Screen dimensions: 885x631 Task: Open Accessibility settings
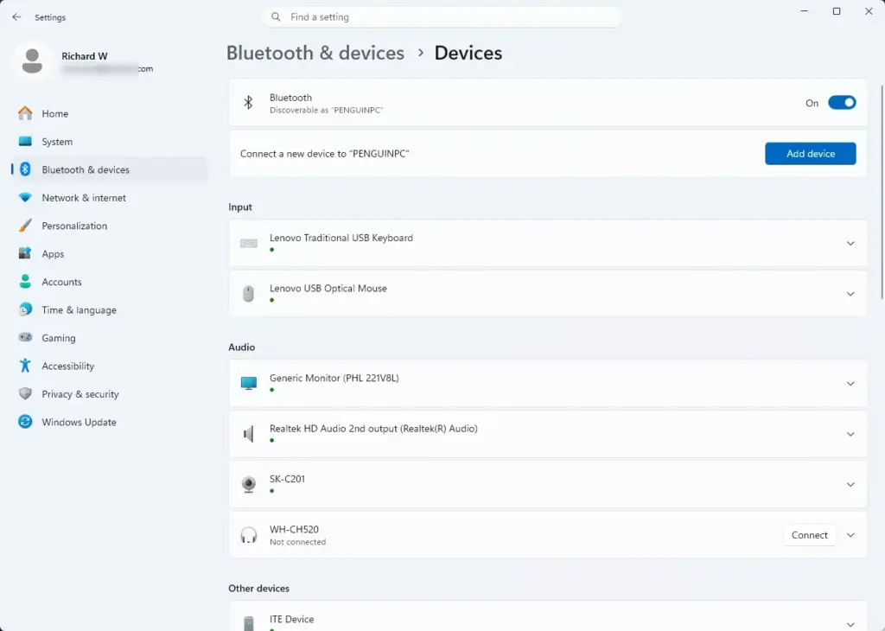[x=110, y=366]
